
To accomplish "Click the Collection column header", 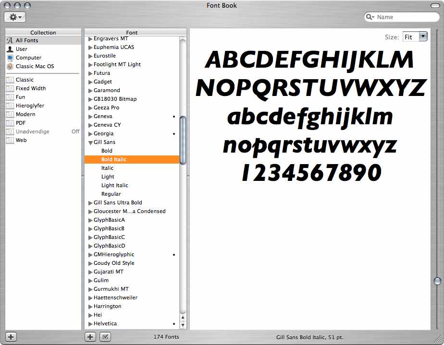I will (43, 33).
